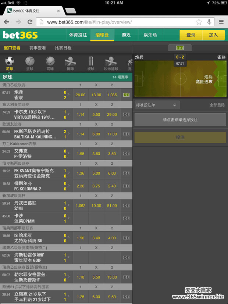Expand FK斯巴塔克祖玛拉 match chevron
Screen dimensions: 228x304
pyautogui.click(x=69, y=133)
